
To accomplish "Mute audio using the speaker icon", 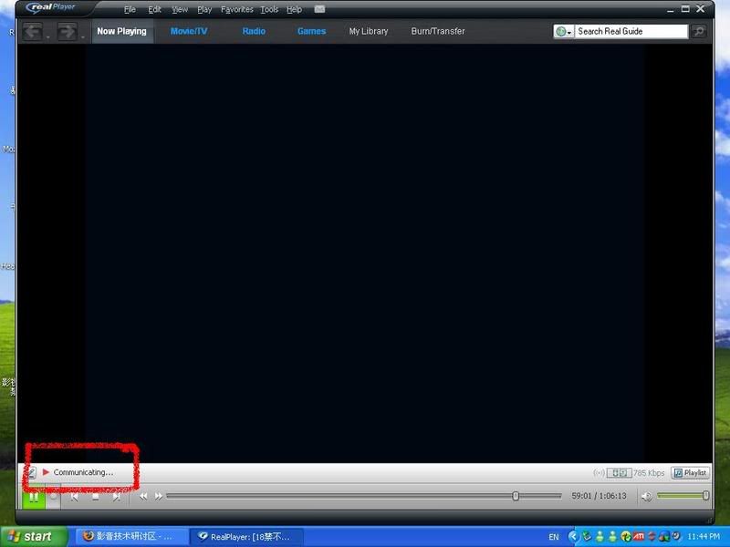I will pos(646,496).
